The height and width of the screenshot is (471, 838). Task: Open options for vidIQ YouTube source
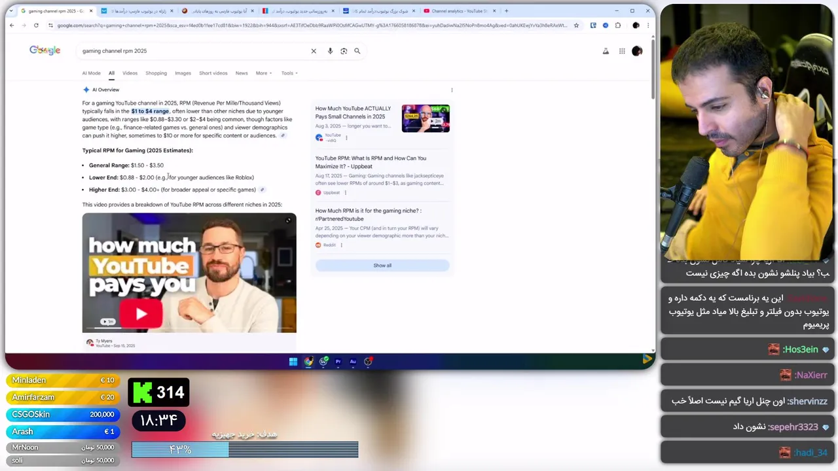point(346,138)
